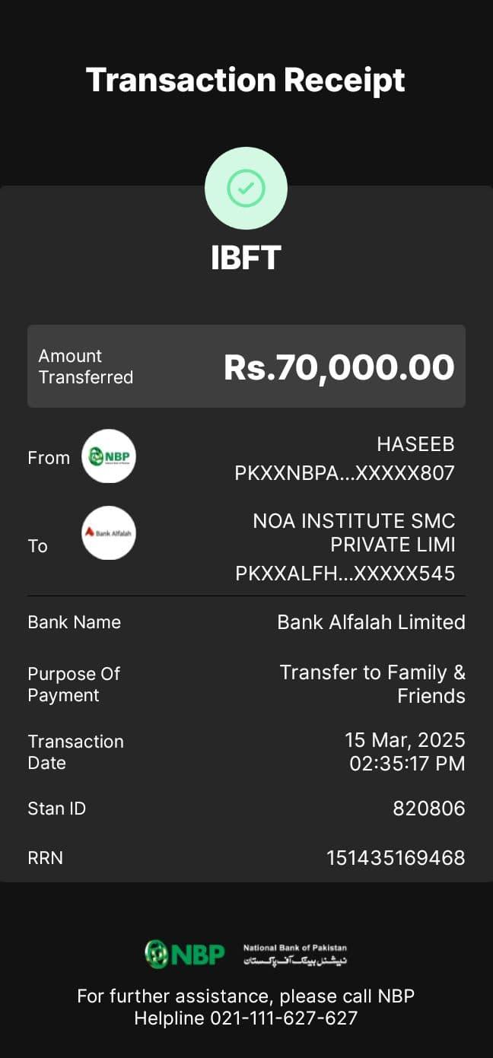The image size is (493, 1058).
Task: Tap the sender account number ending 807
Action: (345, 473)
